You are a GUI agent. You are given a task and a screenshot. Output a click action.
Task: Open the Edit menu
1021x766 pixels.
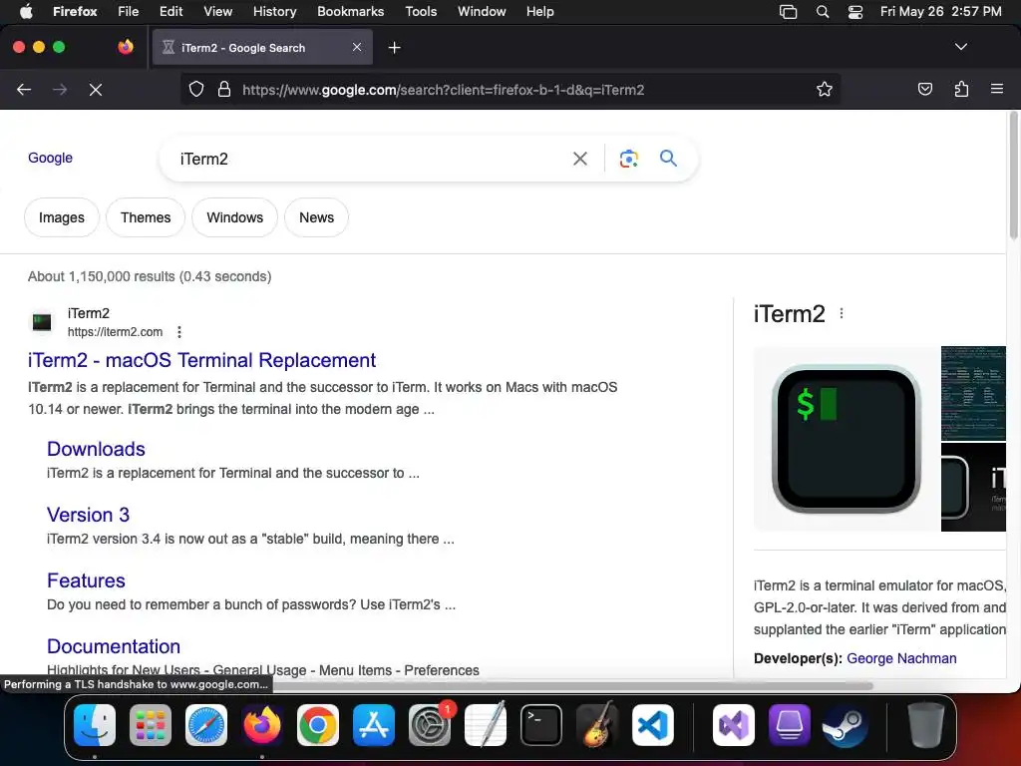pos(170,11)
